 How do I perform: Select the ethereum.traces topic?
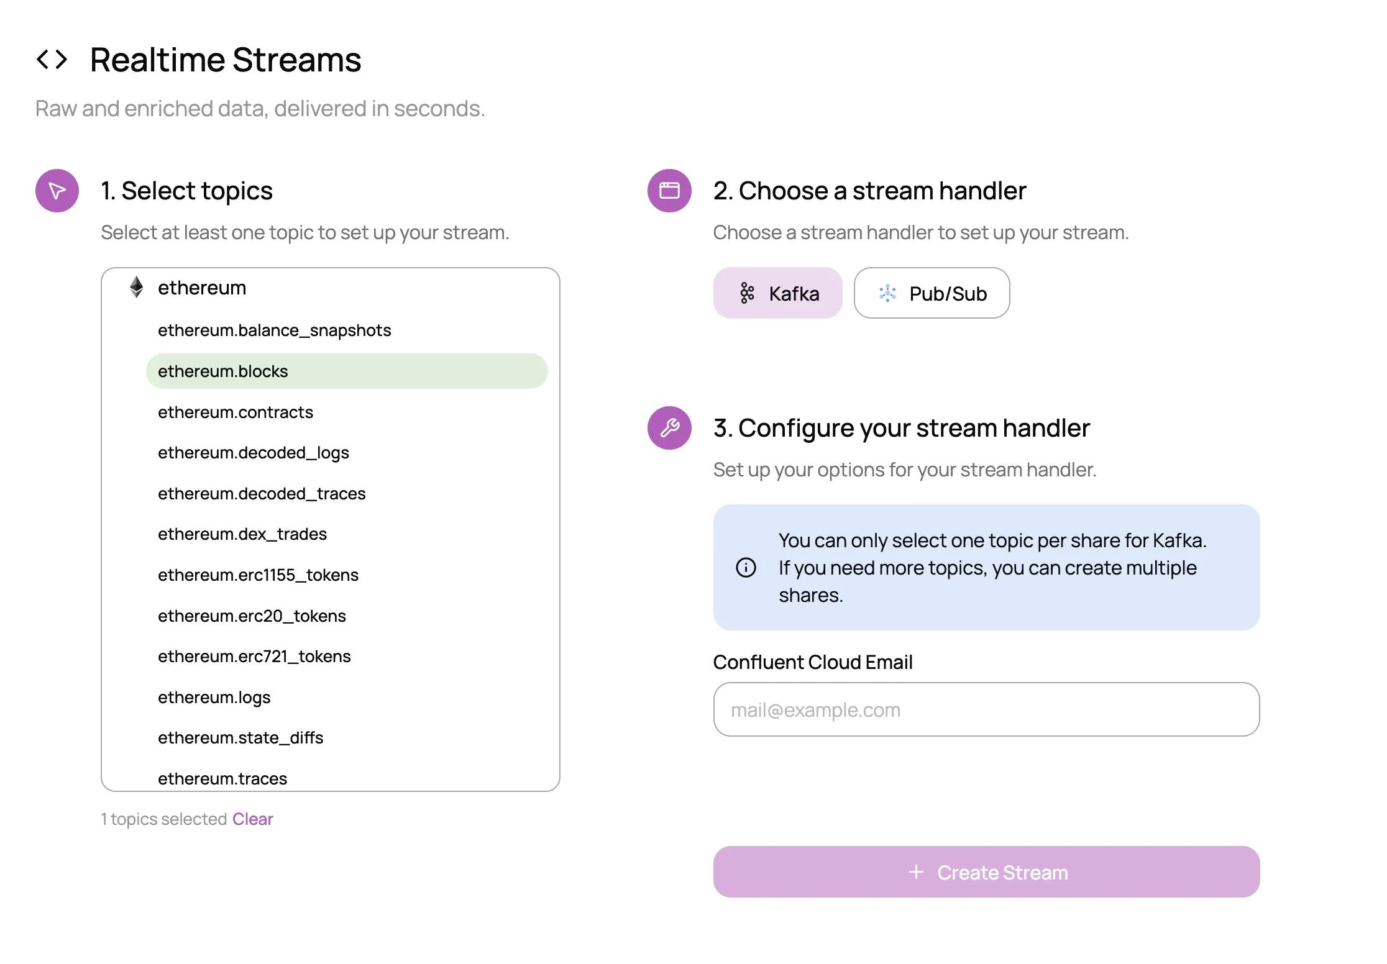[x=222, y=778]
